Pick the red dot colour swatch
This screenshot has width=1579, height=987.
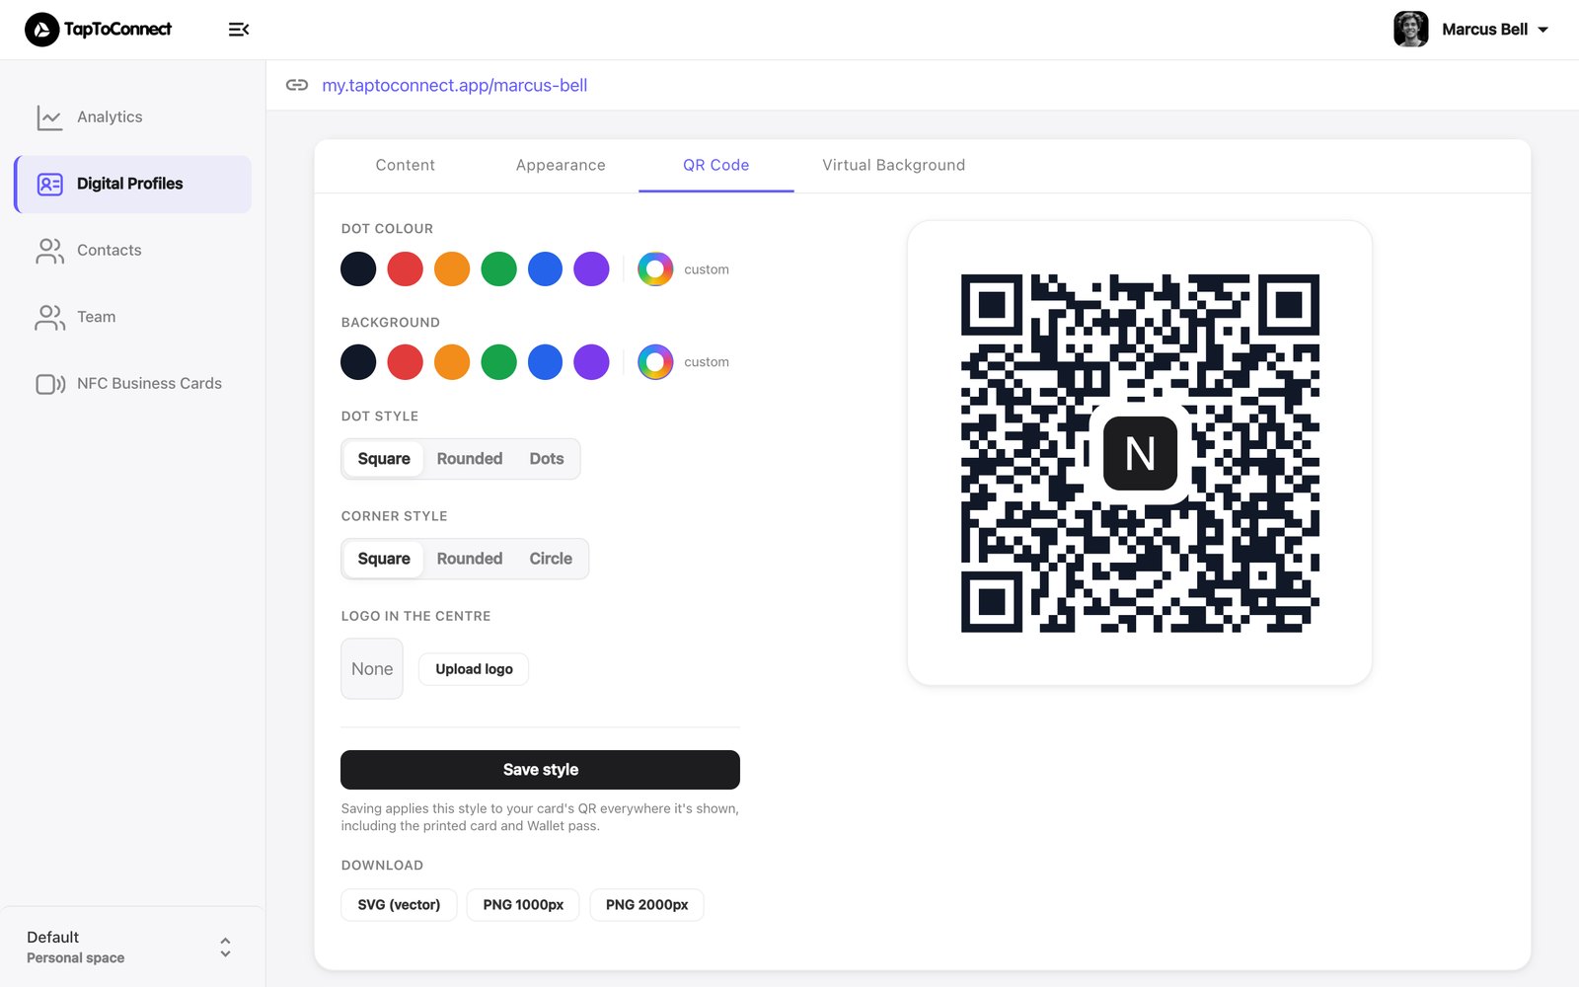[405, 269]
